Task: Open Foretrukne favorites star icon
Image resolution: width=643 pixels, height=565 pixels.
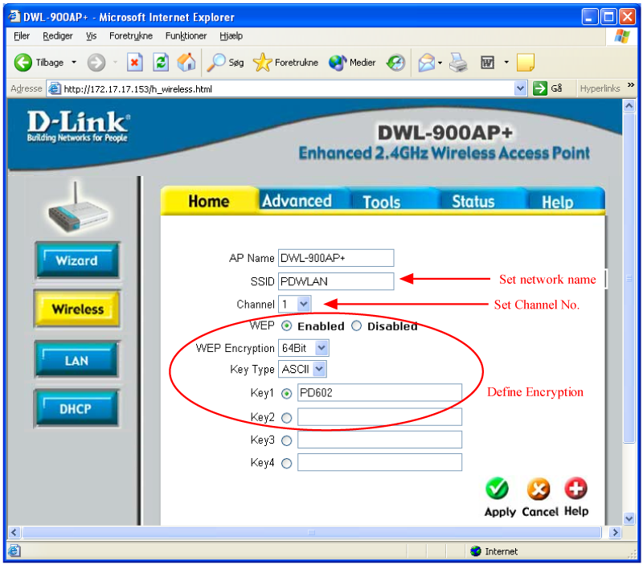Action: [263, 63]
